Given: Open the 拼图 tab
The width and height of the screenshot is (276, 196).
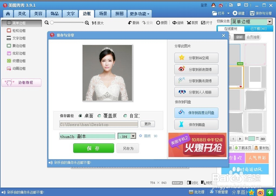Looking at the screenshot, I should [119, 14].
